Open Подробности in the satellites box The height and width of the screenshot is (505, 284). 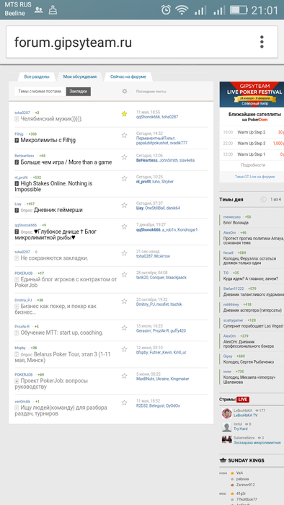[x=253, y=165]
